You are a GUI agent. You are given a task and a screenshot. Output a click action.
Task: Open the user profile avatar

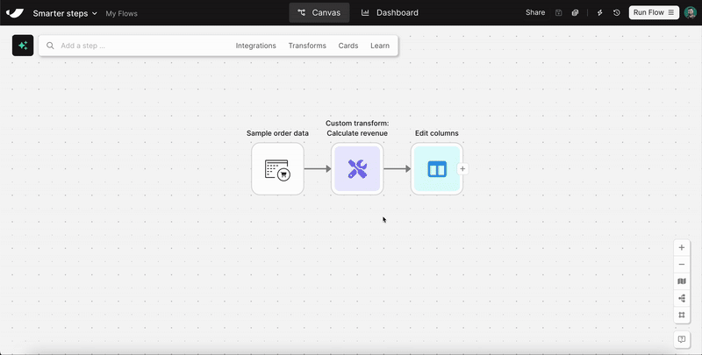690,12
